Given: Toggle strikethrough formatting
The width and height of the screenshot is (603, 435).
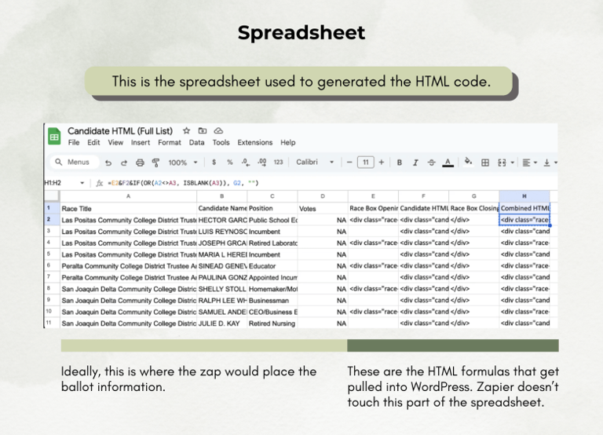Looking at the screenshot, I should 432,163.
